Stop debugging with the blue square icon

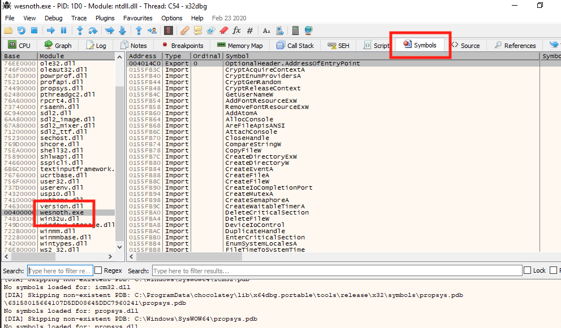[x=34, y=30]
